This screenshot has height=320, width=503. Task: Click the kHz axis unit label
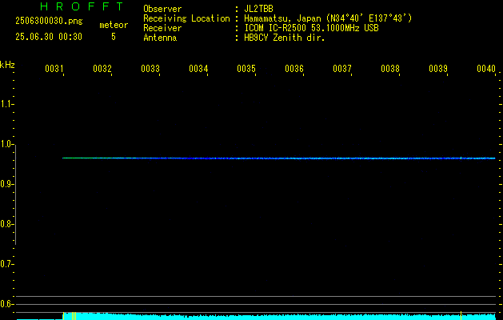click(x=7, y=65)
